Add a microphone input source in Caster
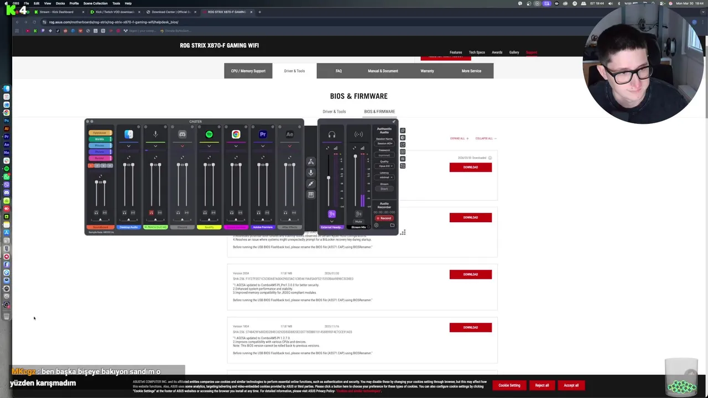Image resolution: width=708 pixels, height=398 pixels. point(310,172)
